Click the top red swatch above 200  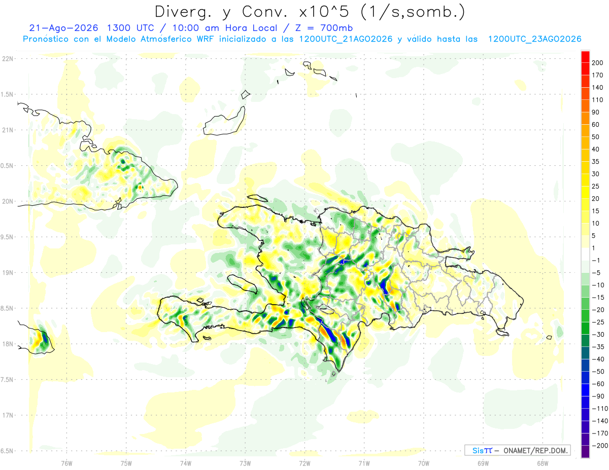[x=586, y=56]
